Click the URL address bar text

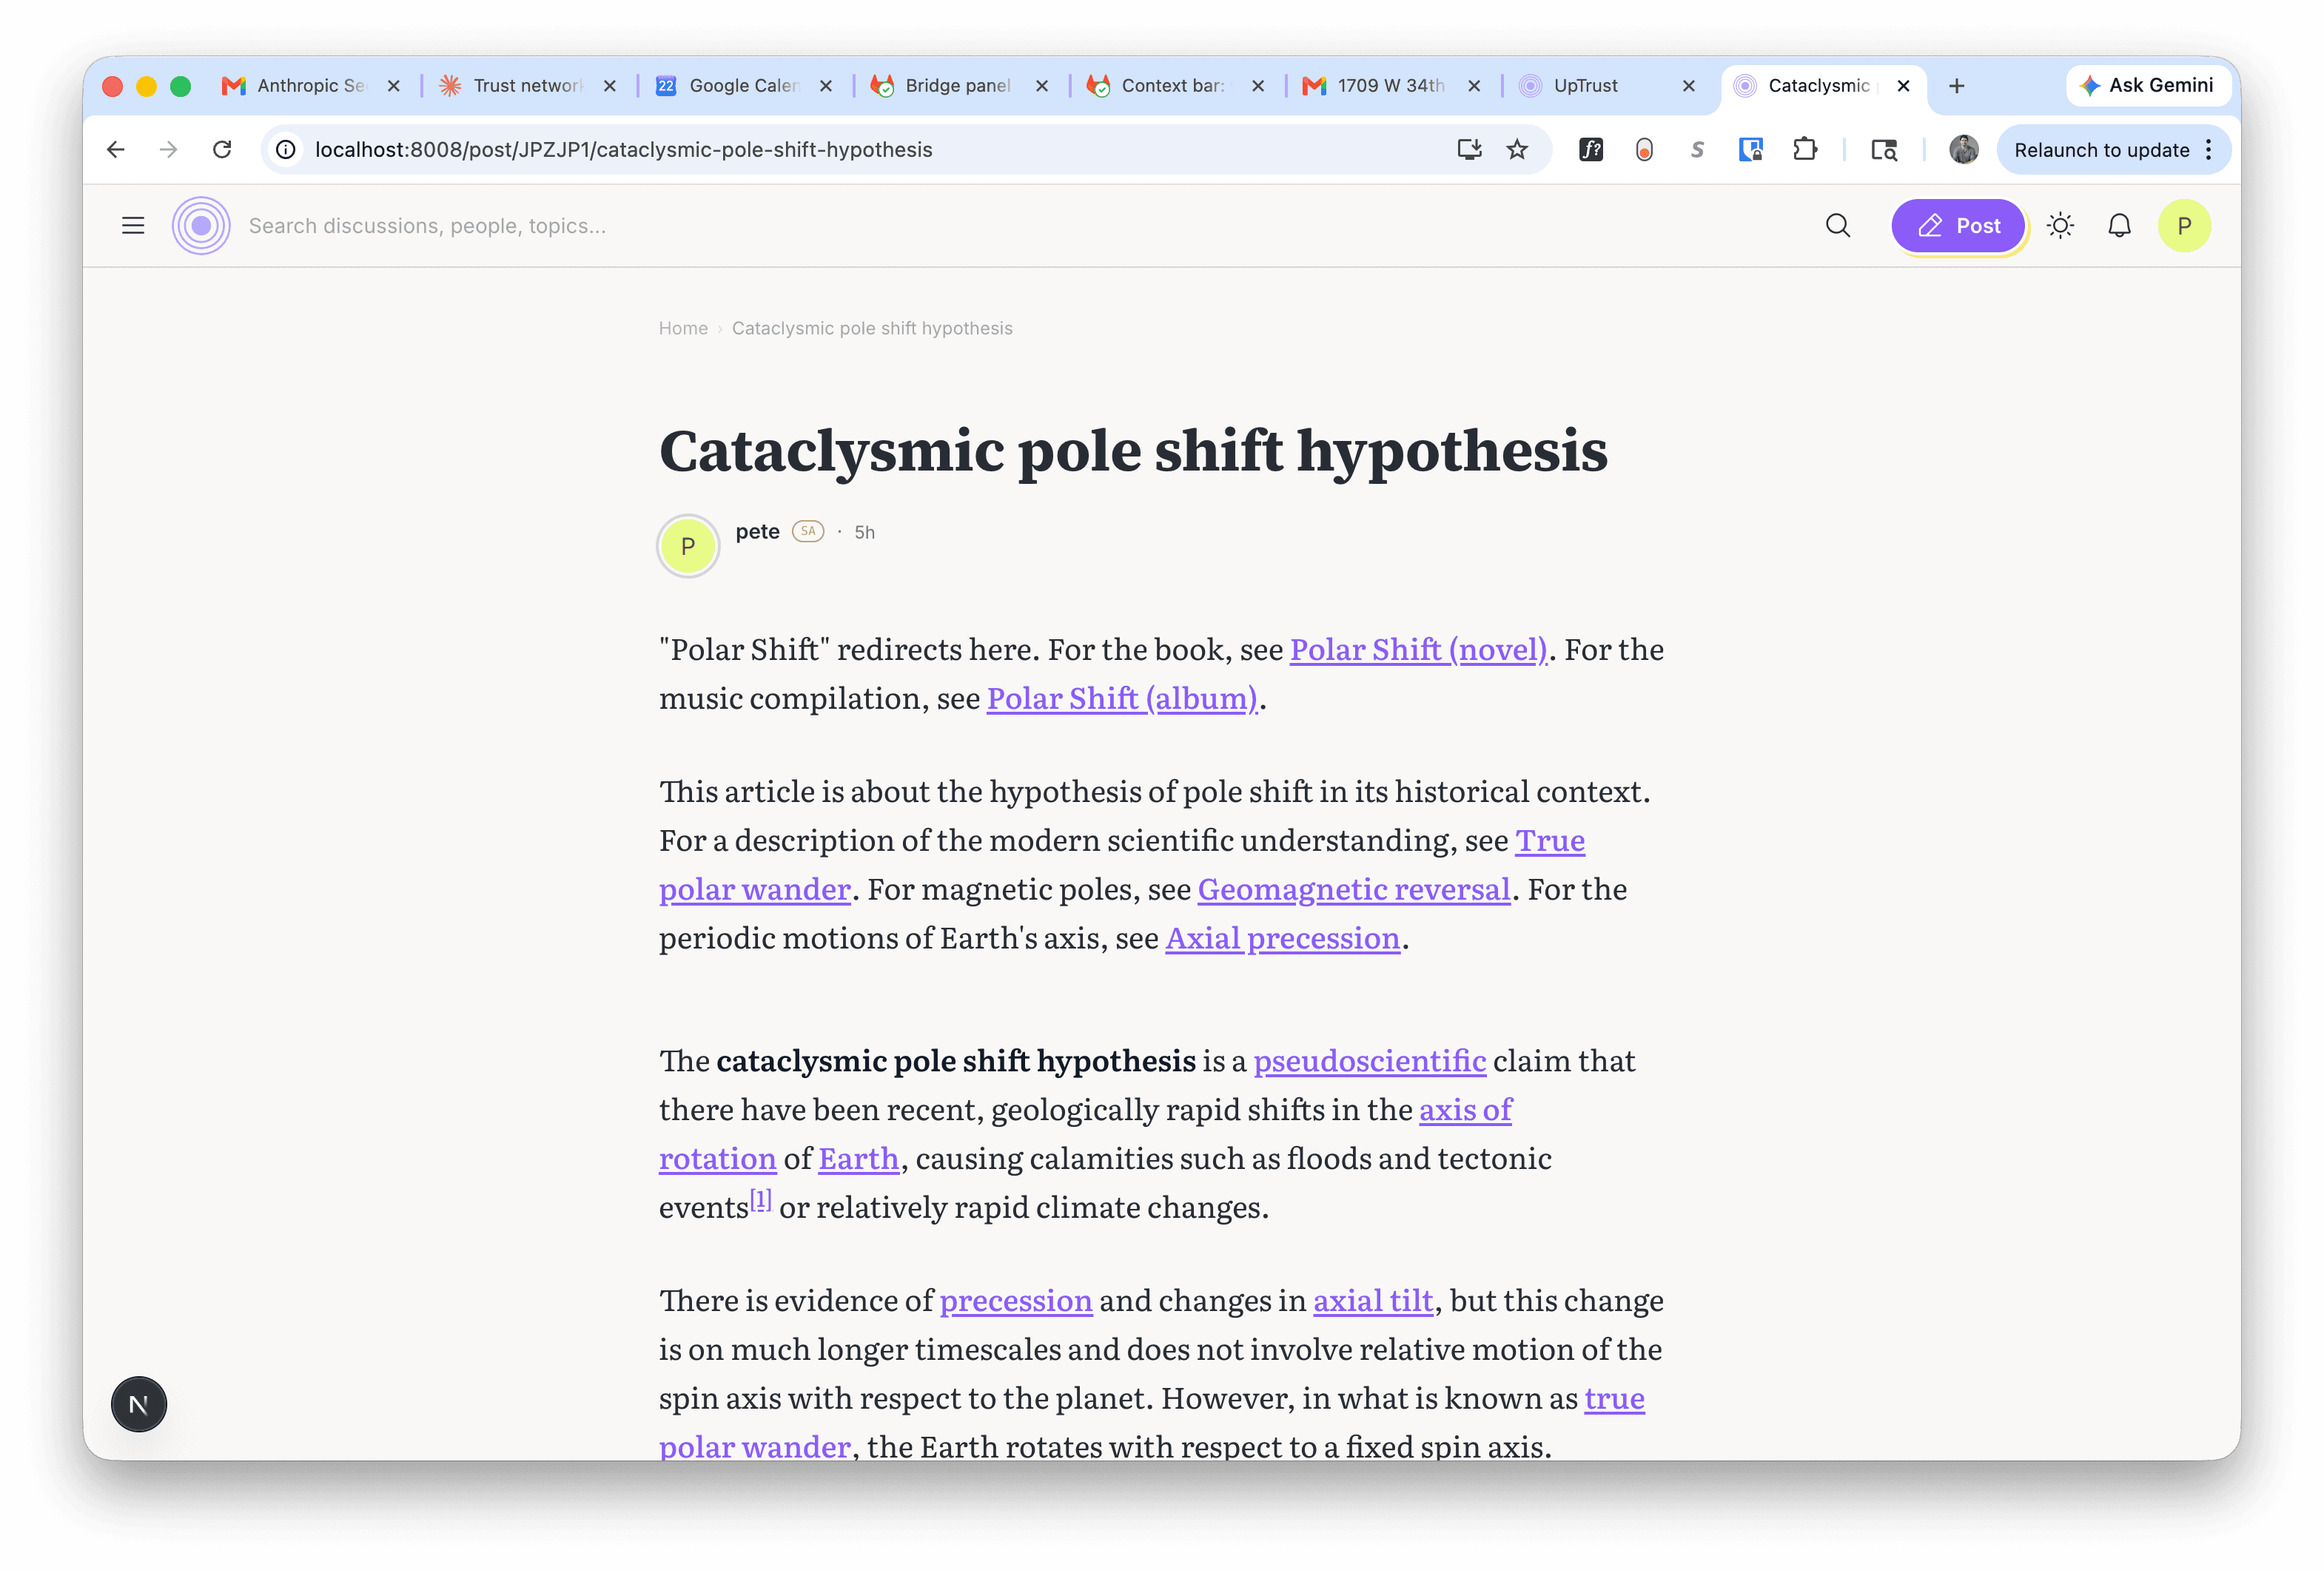point(624,150)
